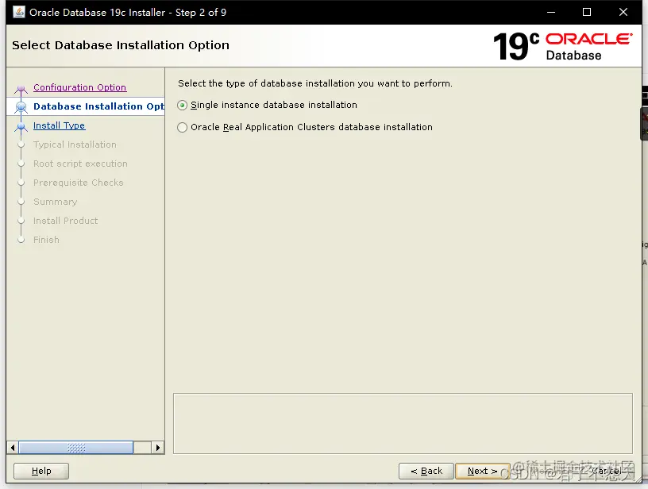
Task: Click the current step marker for Database Installation
Action: click(21, 107)
